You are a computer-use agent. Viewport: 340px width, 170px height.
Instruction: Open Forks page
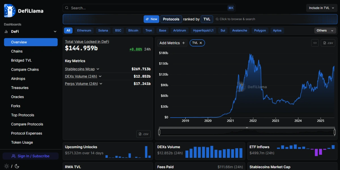31,106
